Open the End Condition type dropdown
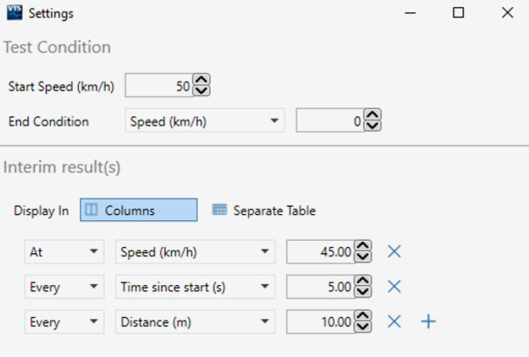 click(x=205, y=121)
